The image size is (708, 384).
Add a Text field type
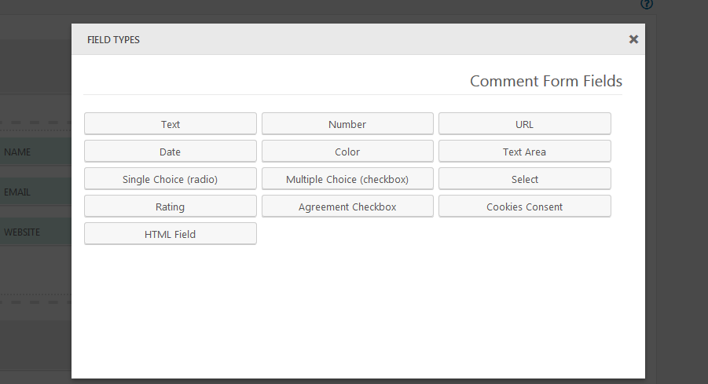[171, 124]
